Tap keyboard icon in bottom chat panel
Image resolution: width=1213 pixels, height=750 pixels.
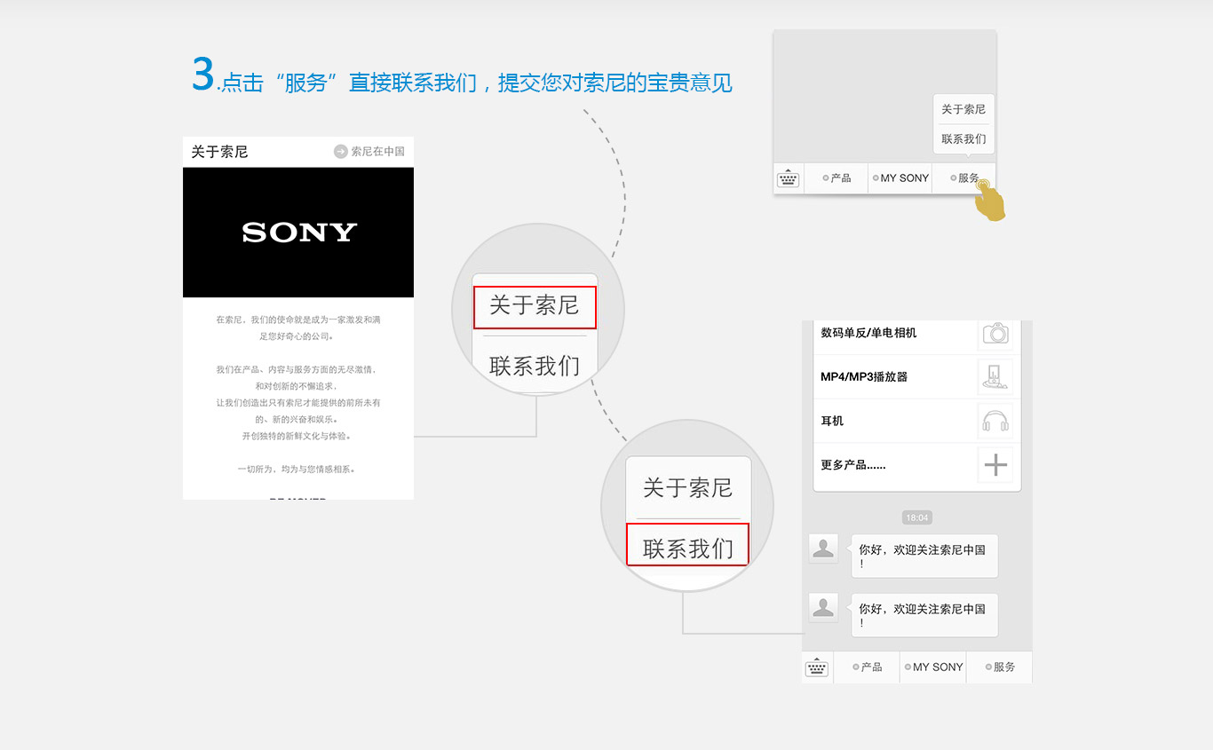pyautogui.click(x=817, y=667)
